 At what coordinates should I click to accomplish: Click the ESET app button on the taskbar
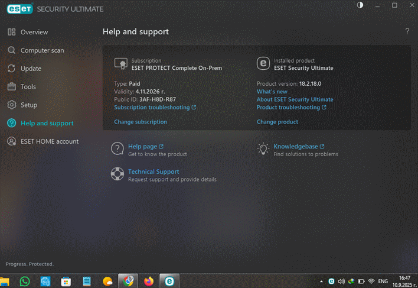169,281
